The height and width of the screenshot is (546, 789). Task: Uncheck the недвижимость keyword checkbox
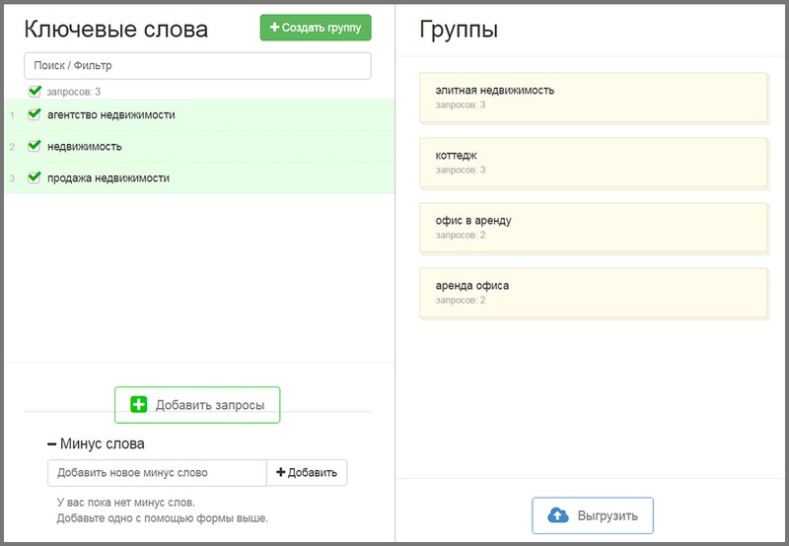pyautogui.click(x=35, y=146)
